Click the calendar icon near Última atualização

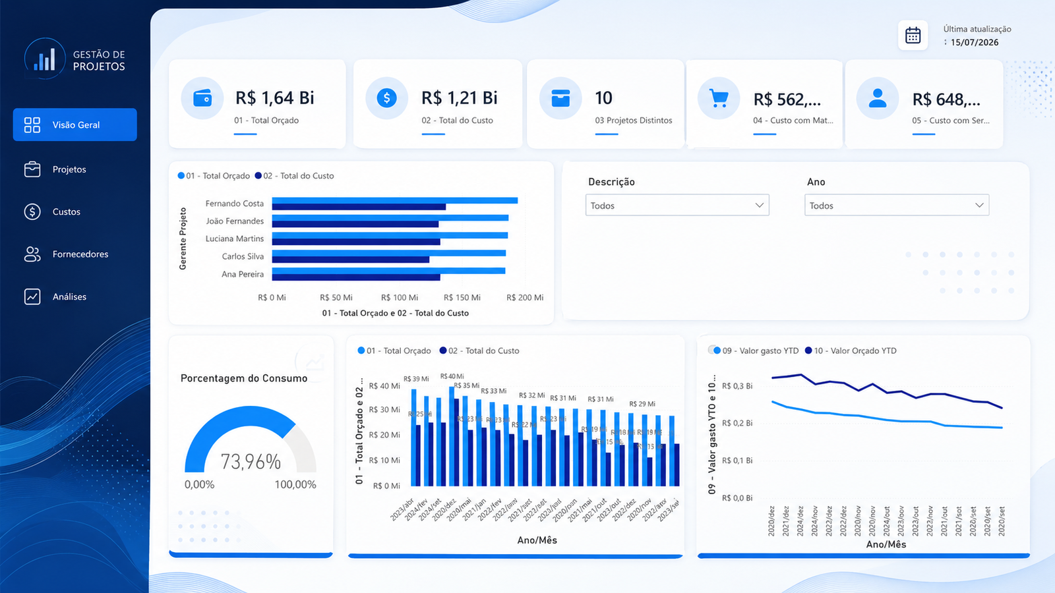tap(913, 36)
